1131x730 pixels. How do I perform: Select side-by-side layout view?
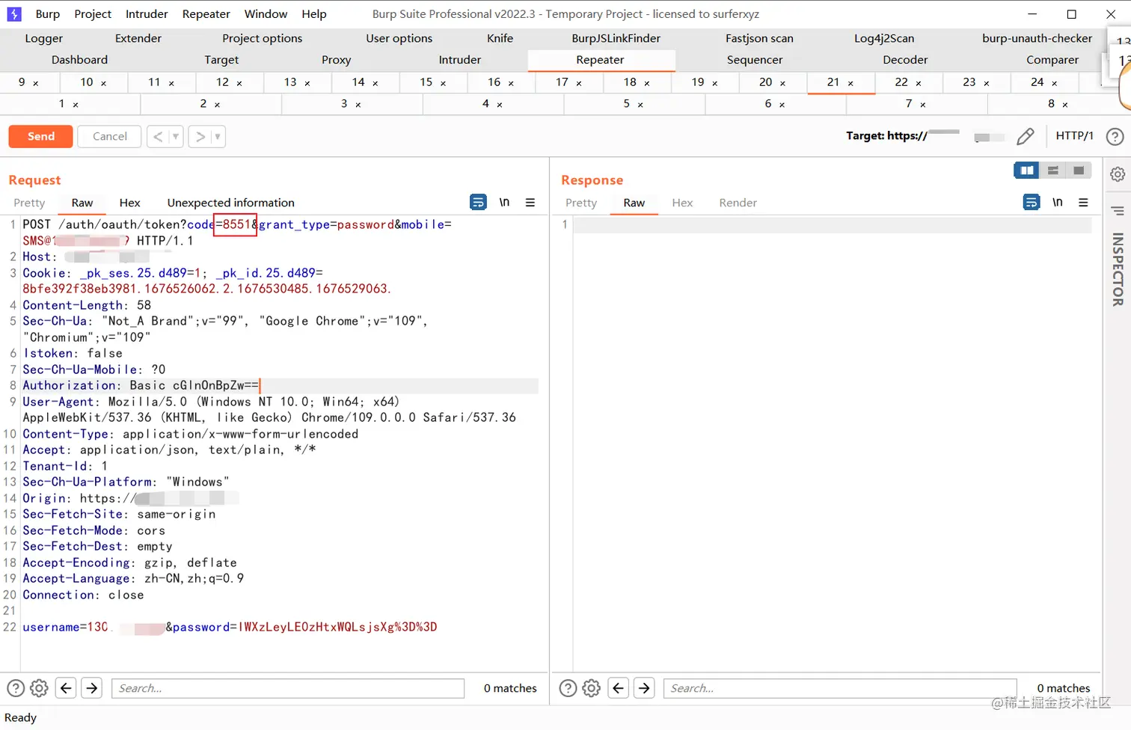point(1026,171)
